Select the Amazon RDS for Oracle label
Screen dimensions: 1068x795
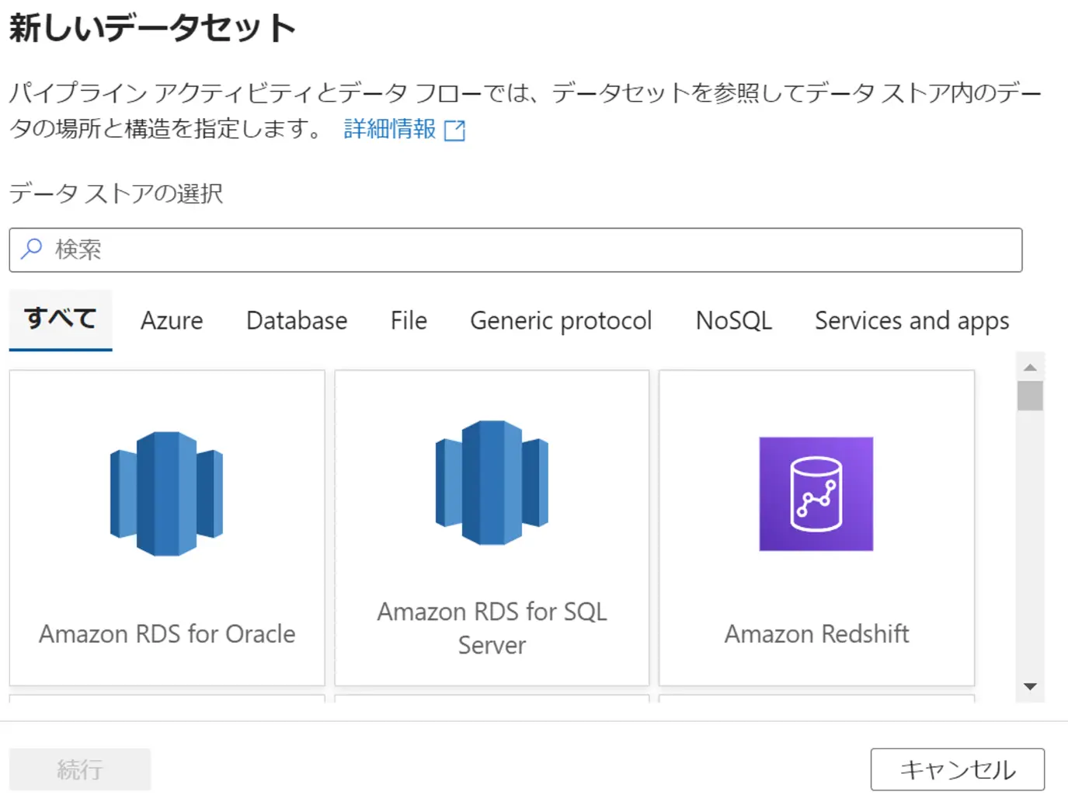167,633
